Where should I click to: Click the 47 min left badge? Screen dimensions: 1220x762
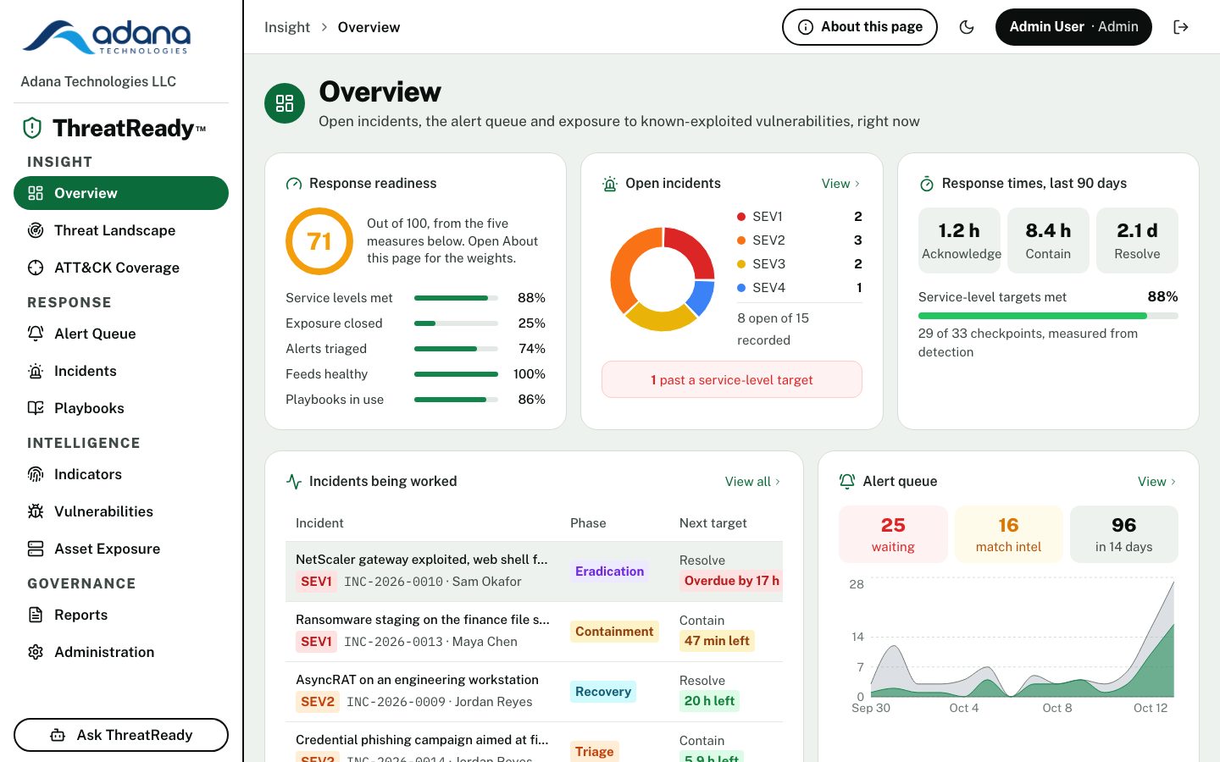pyautogui.click(x=717, y=641)
